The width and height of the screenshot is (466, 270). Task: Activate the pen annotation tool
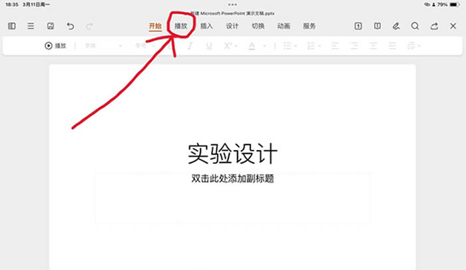point(396,26)
